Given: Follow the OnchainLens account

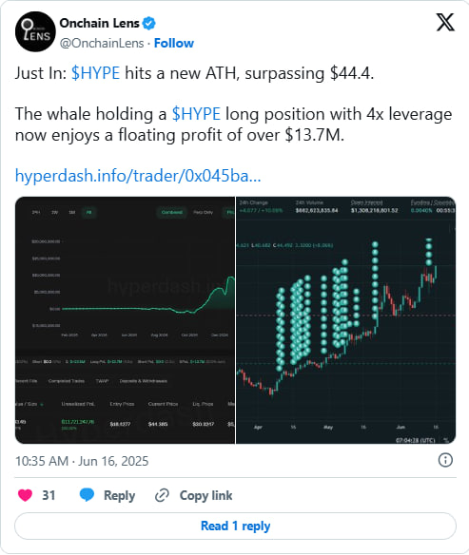Looking at the screenshot, I should click(174, 43).
